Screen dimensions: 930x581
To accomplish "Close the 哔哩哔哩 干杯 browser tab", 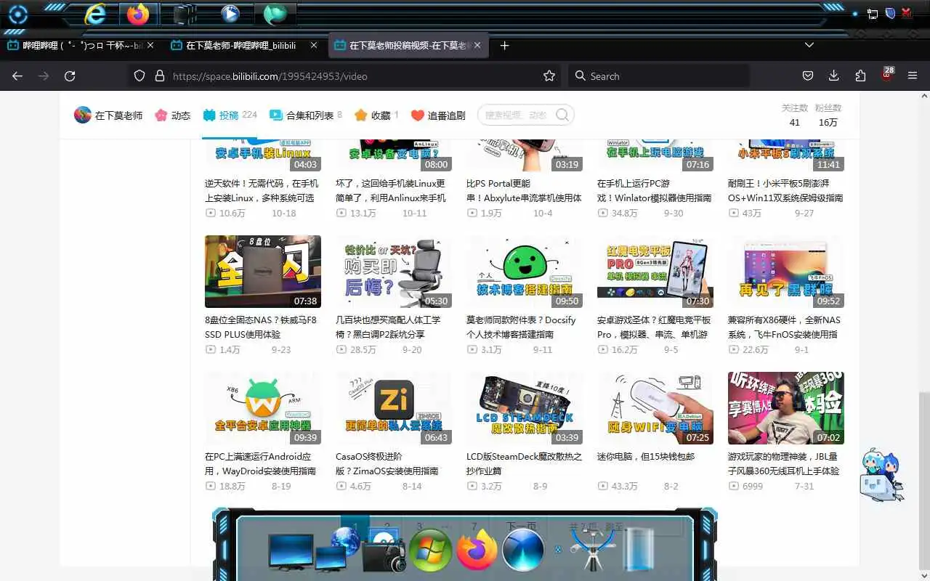I will click(150, 45).
